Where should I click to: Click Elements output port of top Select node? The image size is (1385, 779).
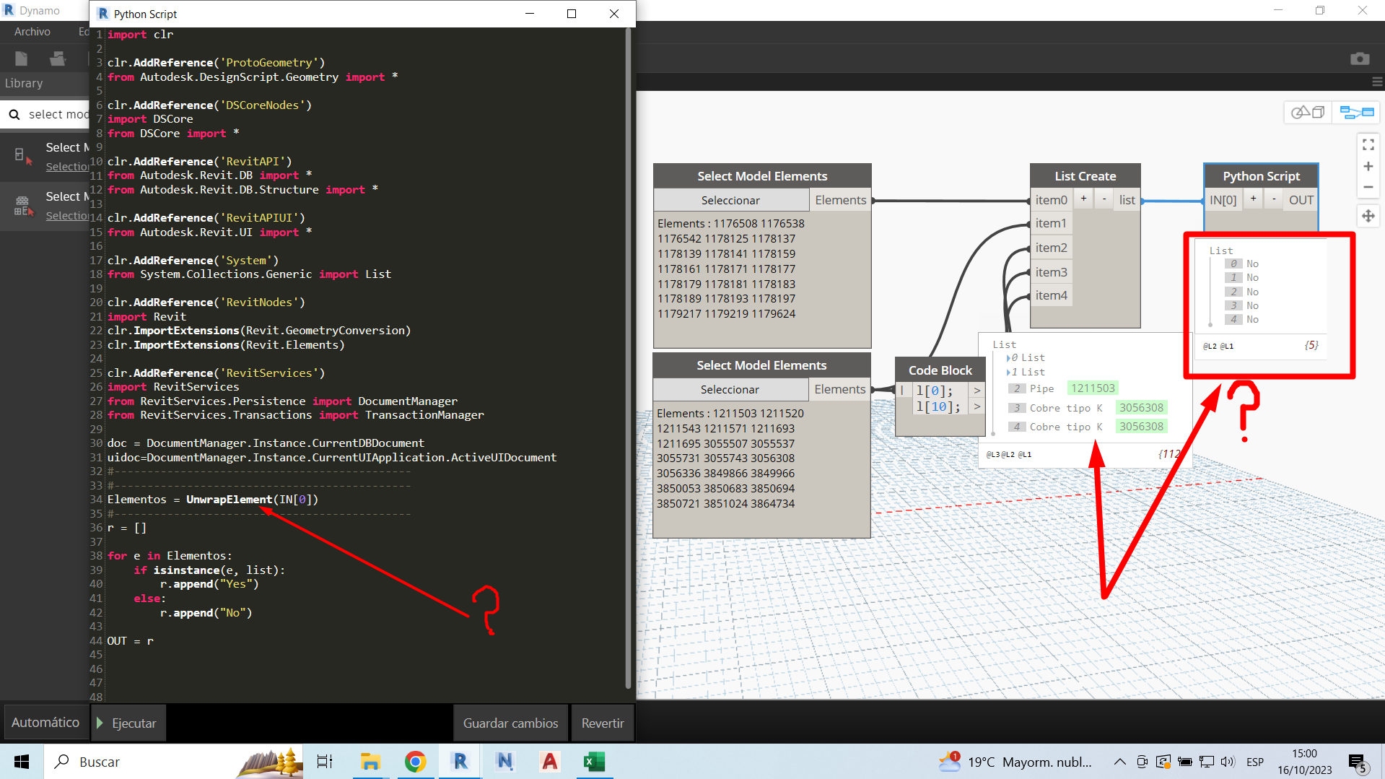tap(840, 200)
